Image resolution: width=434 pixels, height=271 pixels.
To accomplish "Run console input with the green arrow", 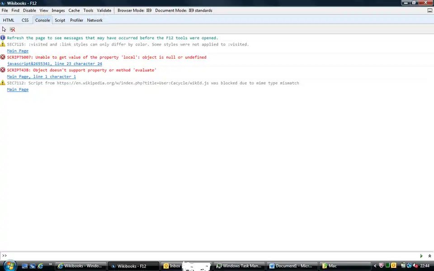I will 421,256.
